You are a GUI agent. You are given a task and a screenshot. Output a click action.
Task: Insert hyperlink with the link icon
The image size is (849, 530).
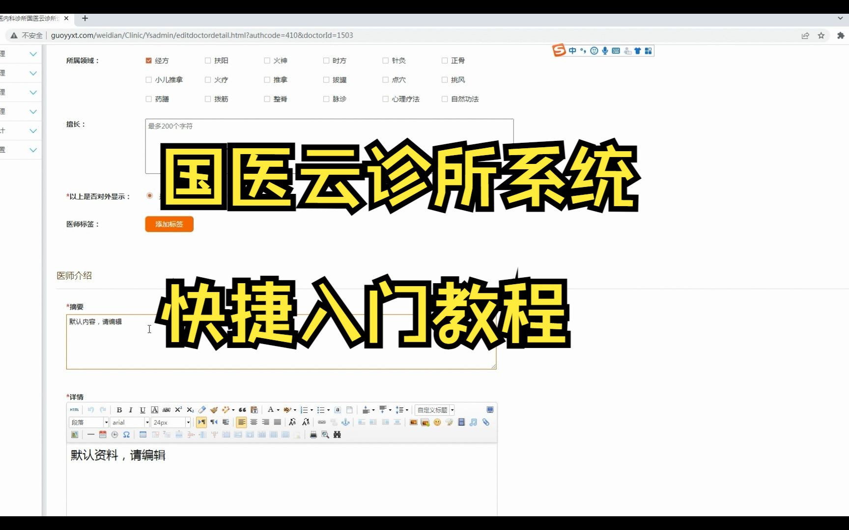pyautogui.click(x=322, y=422)
